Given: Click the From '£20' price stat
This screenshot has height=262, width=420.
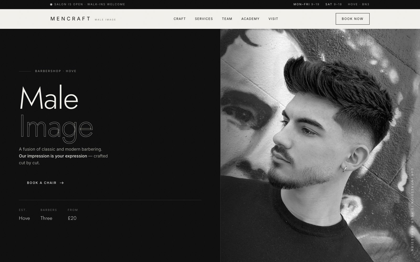Looking at the screenshot, I should point(73,215).
